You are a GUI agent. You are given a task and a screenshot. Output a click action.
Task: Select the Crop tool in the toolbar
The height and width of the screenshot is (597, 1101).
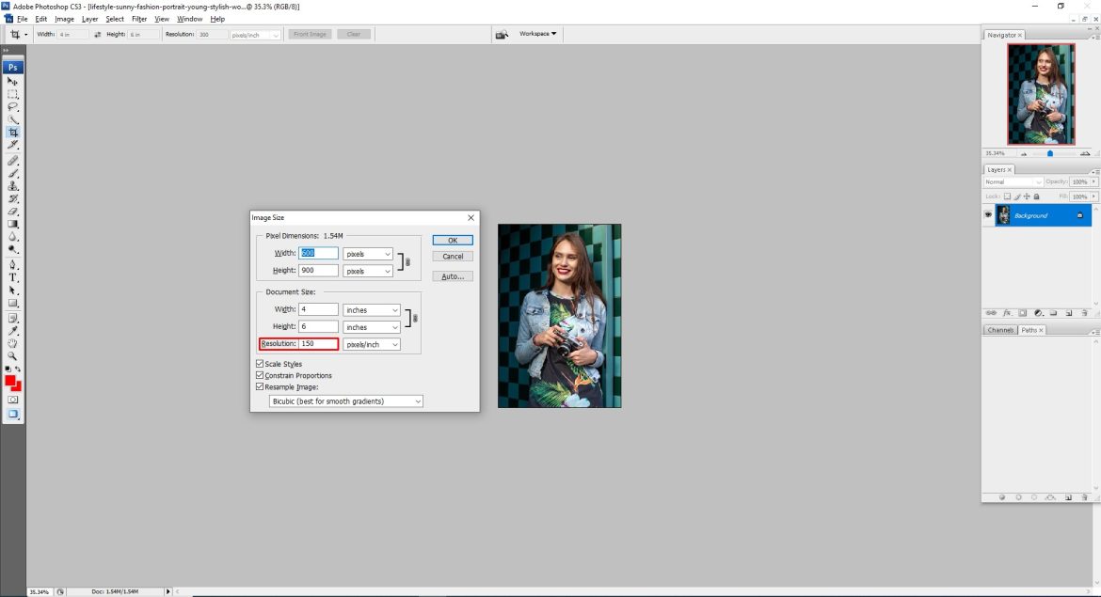pos(13,132)
